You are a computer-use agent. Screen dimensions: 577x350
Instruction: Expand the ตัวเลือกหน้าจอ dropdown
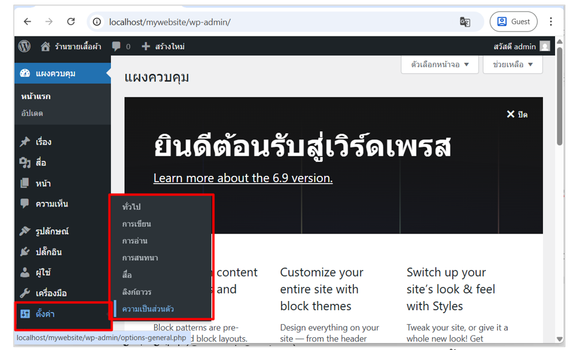440,65
